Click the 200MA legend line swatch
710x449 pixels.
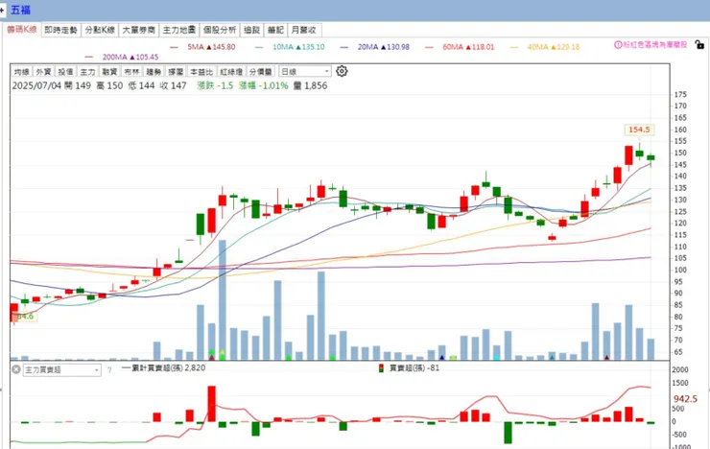(x=88, y=57)
